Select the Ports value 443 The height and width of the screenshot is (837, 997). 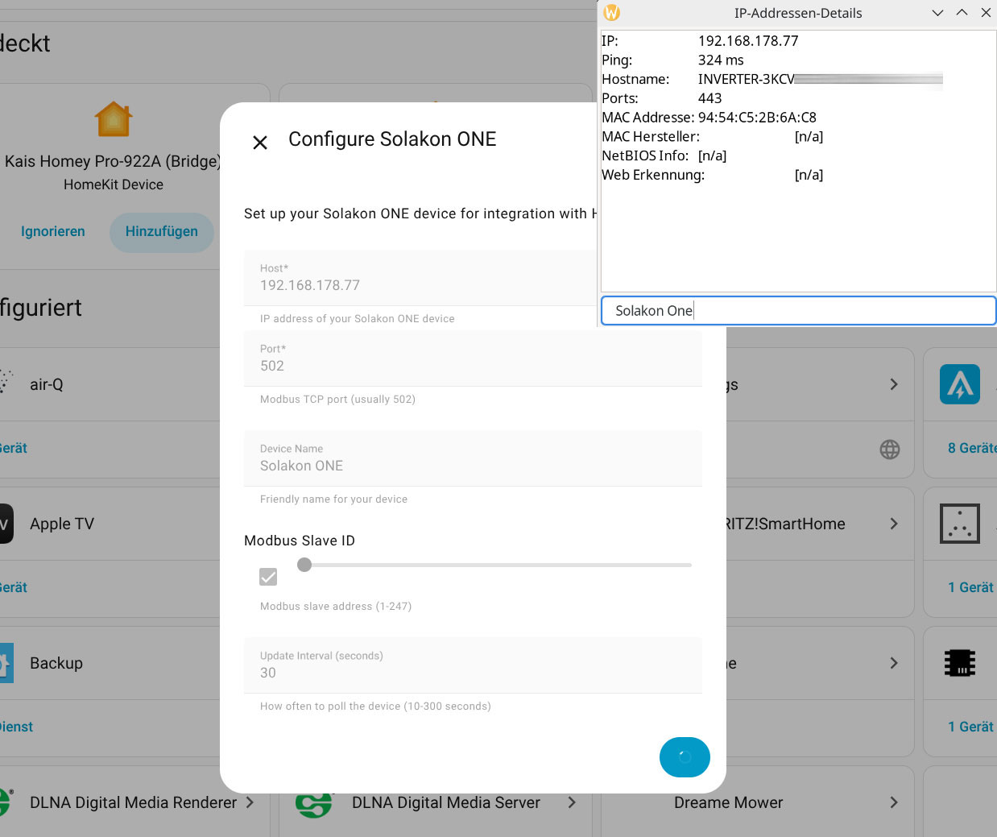click(x=709, y=98)
